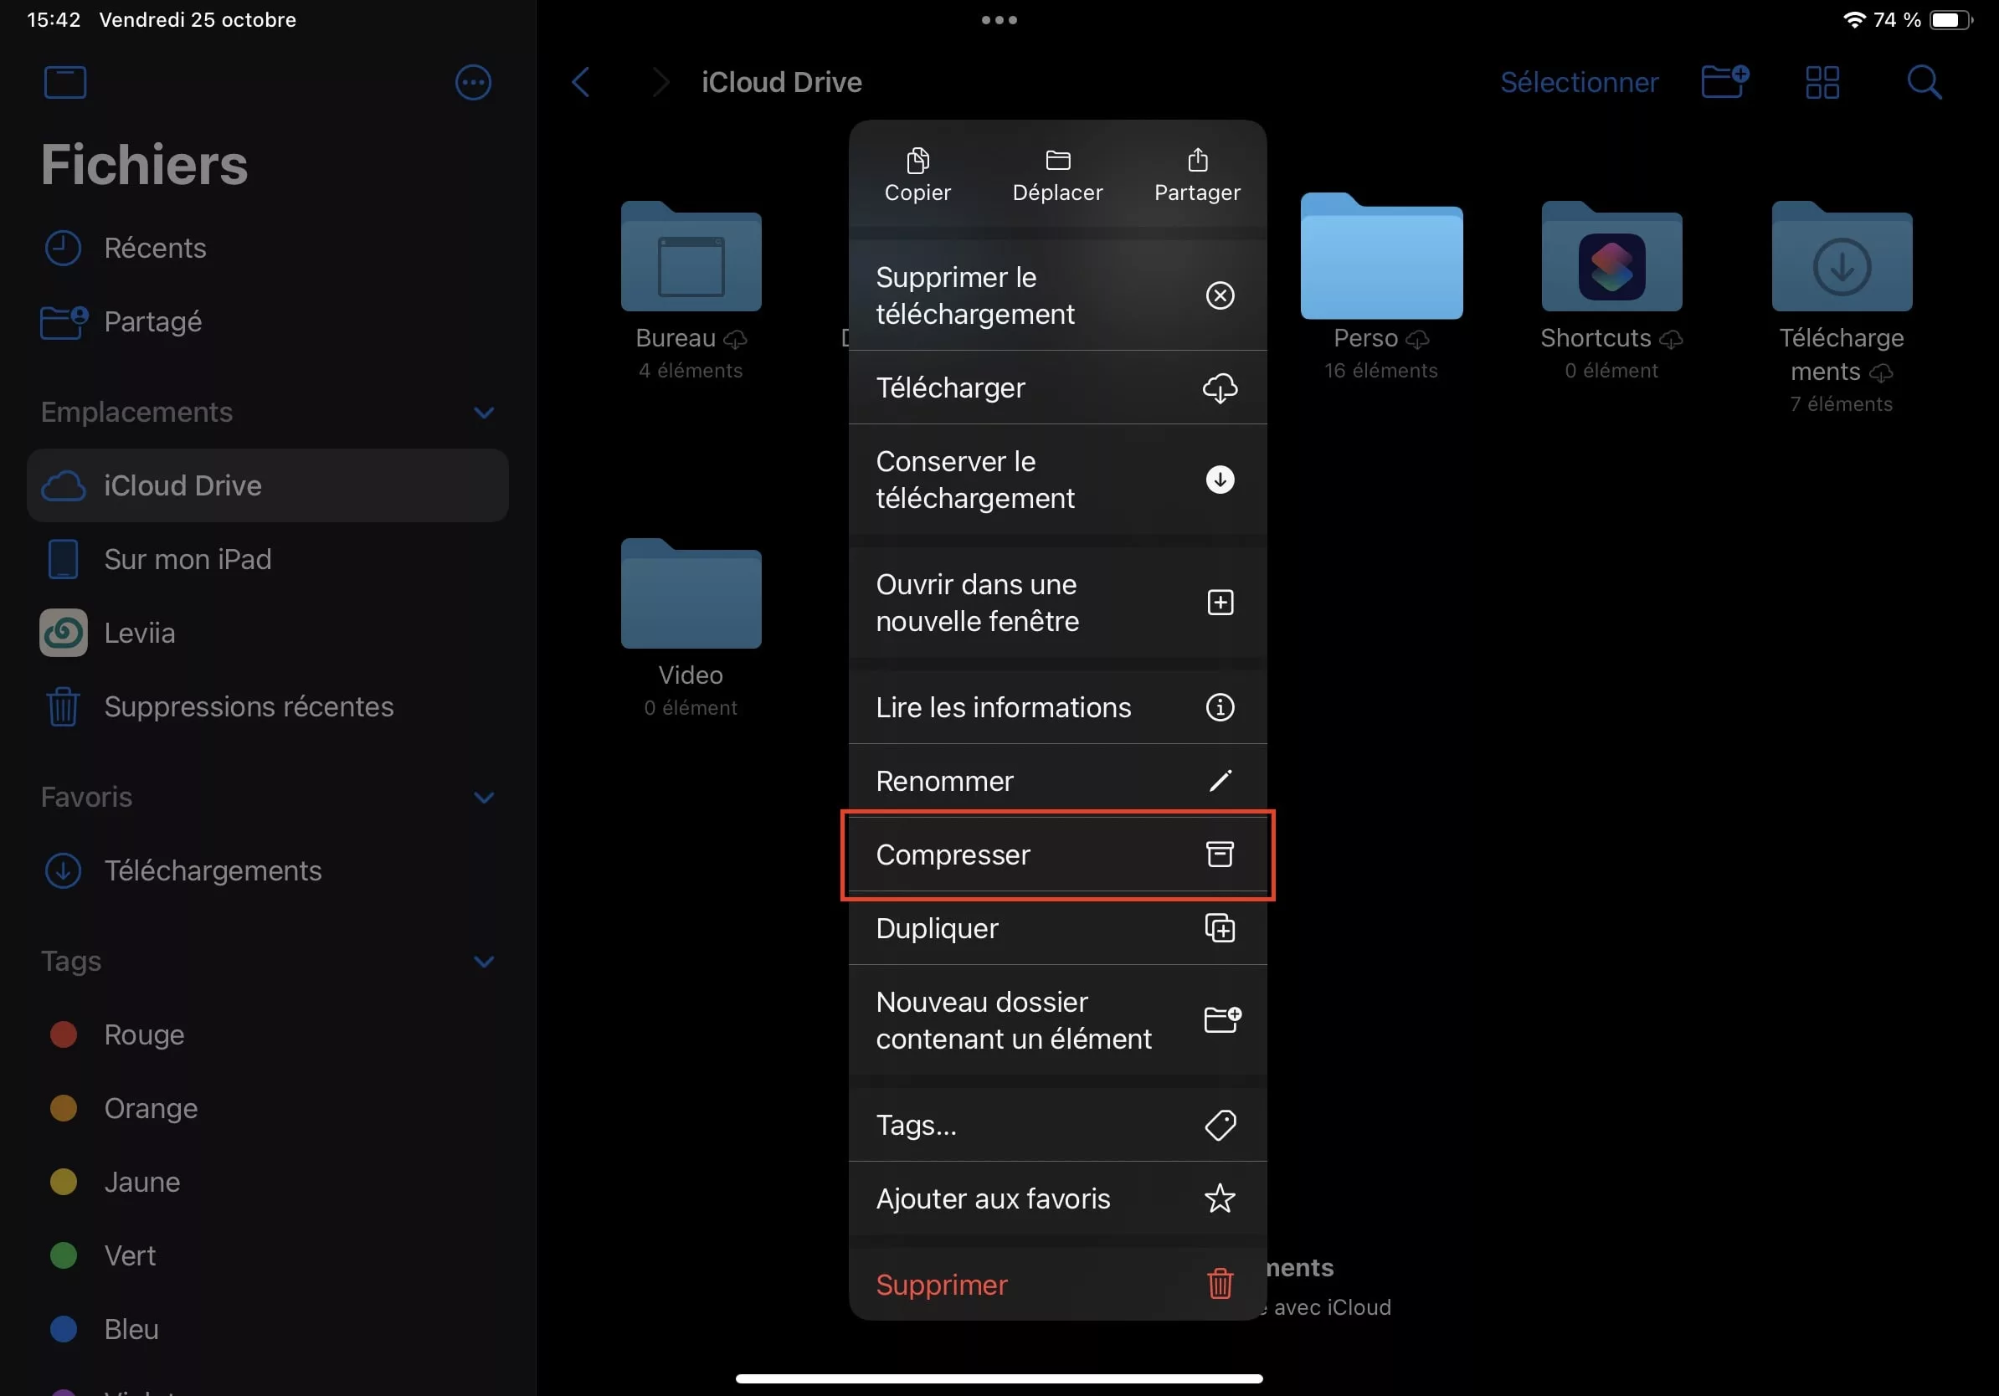Click the Supprimer trash icon
Viewport: 1999px width, 1396px height.
(1220, 1284)
